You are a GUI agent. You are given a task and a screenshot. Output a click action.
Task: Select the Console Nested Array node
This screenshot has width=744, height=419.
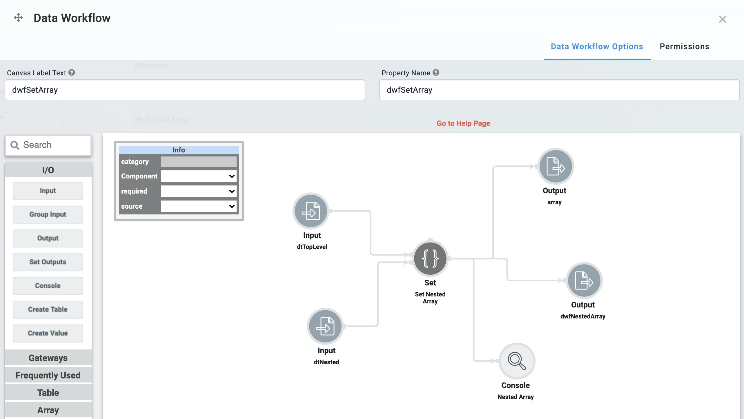pos(517,361)
